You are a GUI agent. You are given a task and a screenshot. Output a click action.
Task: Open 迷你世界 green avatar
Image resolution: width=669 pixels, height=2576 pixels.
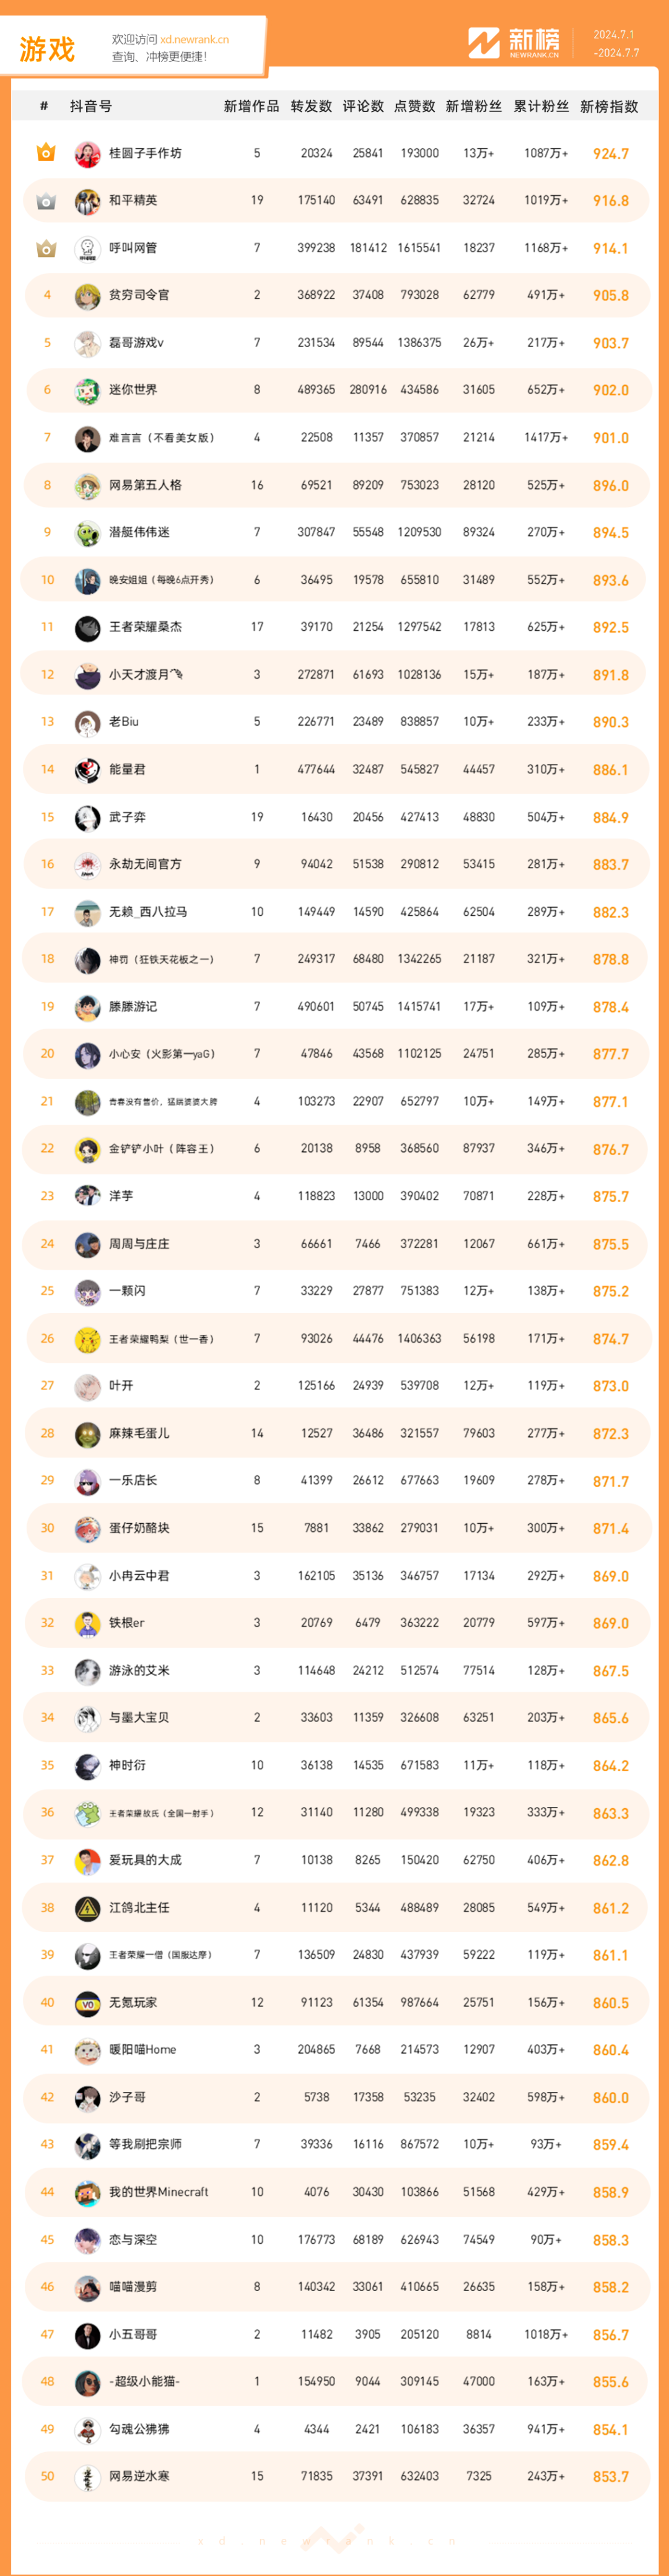tap(88, 391)
